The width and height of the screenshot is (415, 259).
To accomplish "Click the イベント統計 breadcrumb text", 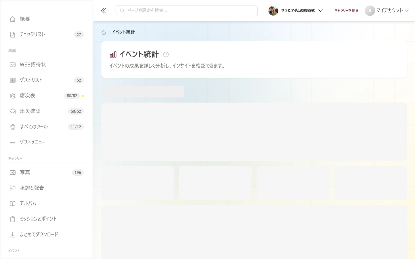I will pos(123,32).
